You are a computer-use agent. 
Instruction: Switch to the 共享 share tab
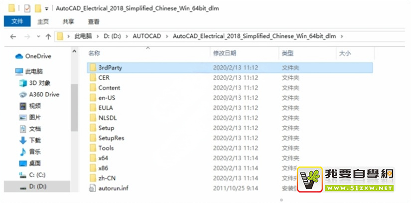[68, 22]
